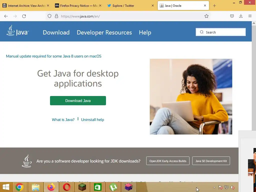Open the What is Java? link
Screen dimensions: 256x192
[x=63, y=120]
